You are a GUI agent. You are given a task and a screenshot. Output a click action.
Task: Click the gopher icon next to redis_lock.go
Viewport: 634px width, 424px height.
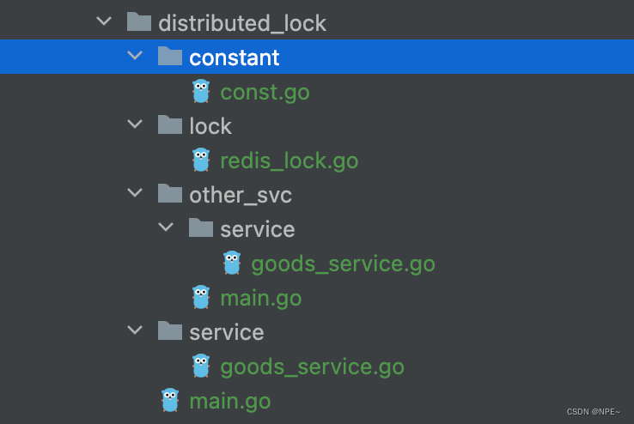pyautogui.click(x=201, y=160)
